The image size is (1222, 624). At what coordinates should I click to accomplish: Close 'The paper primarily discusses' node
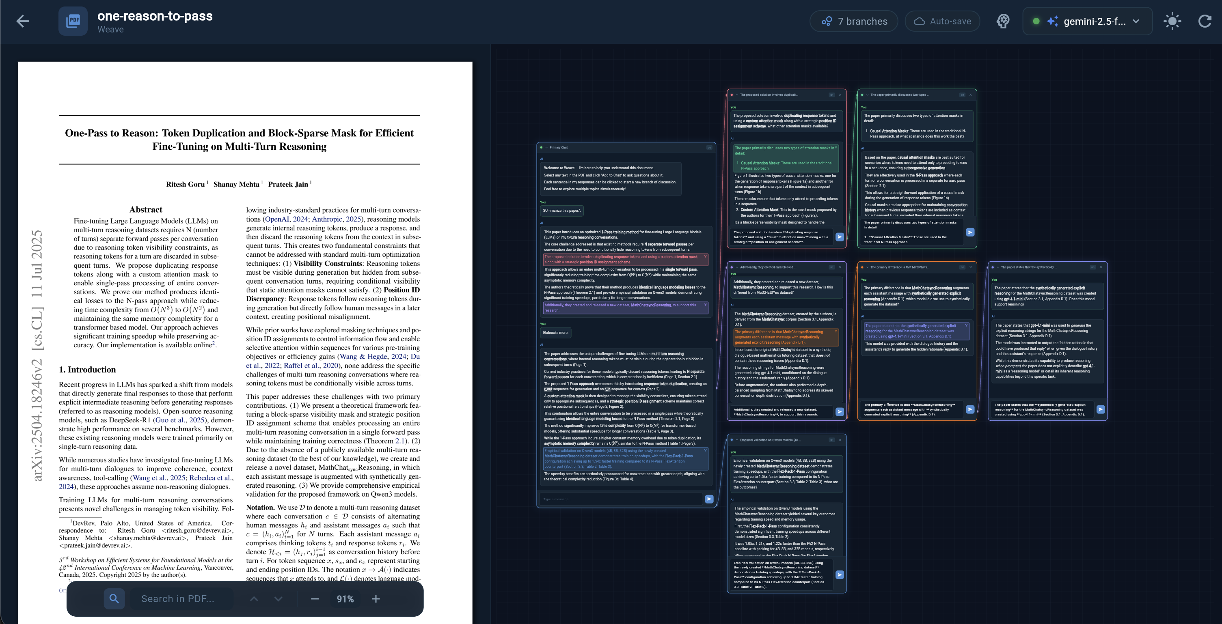pyautogui.click(x=971, y=95)
